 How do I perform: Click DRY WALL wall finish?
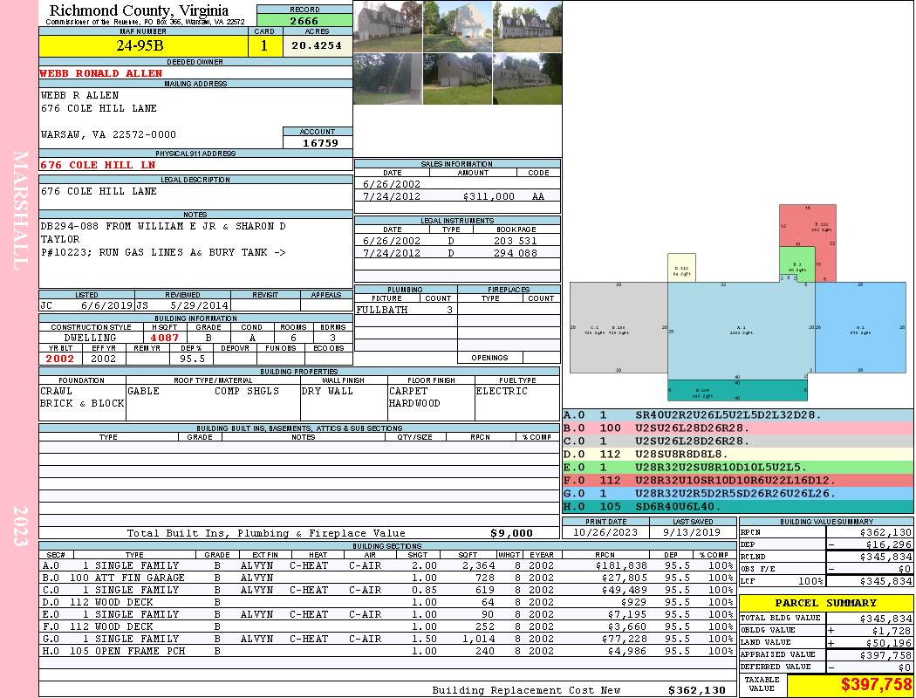pos(327,391)
